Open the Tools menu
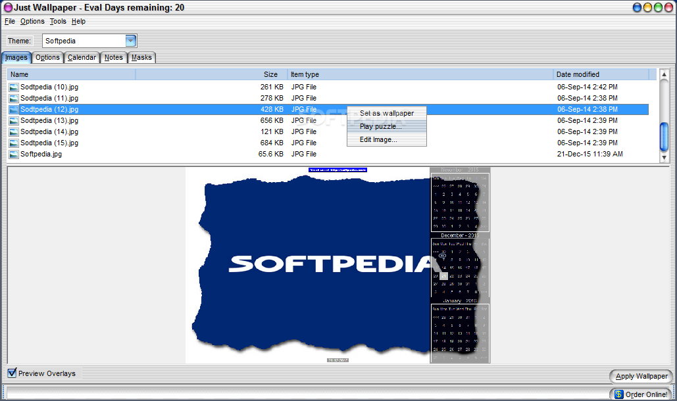Viewport: 677px width, 401px height. (x=58, y=21)
